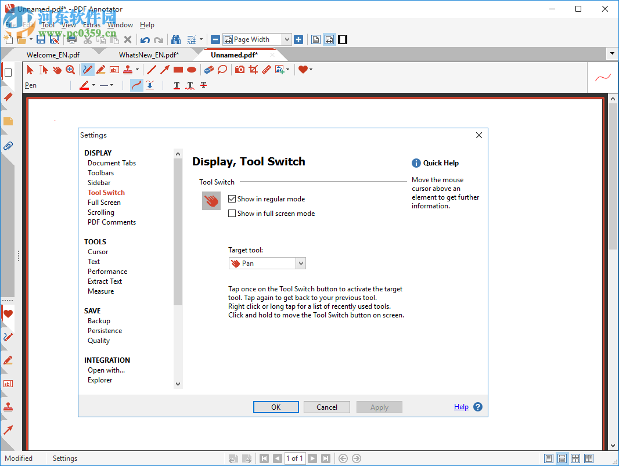The height and width of the screenshot is (466, 619).
Task: Open Help from the settings dialog
Action: [461, 407]
